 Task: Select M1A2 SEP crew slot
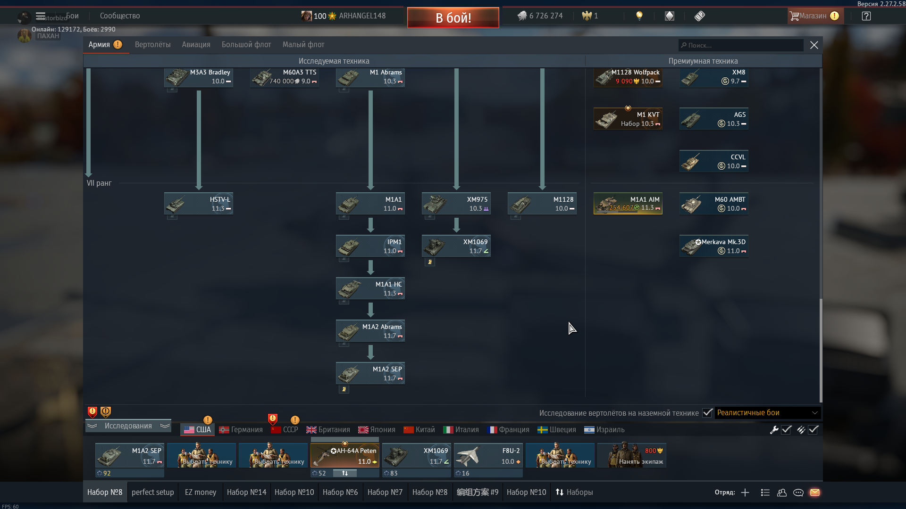130,455
